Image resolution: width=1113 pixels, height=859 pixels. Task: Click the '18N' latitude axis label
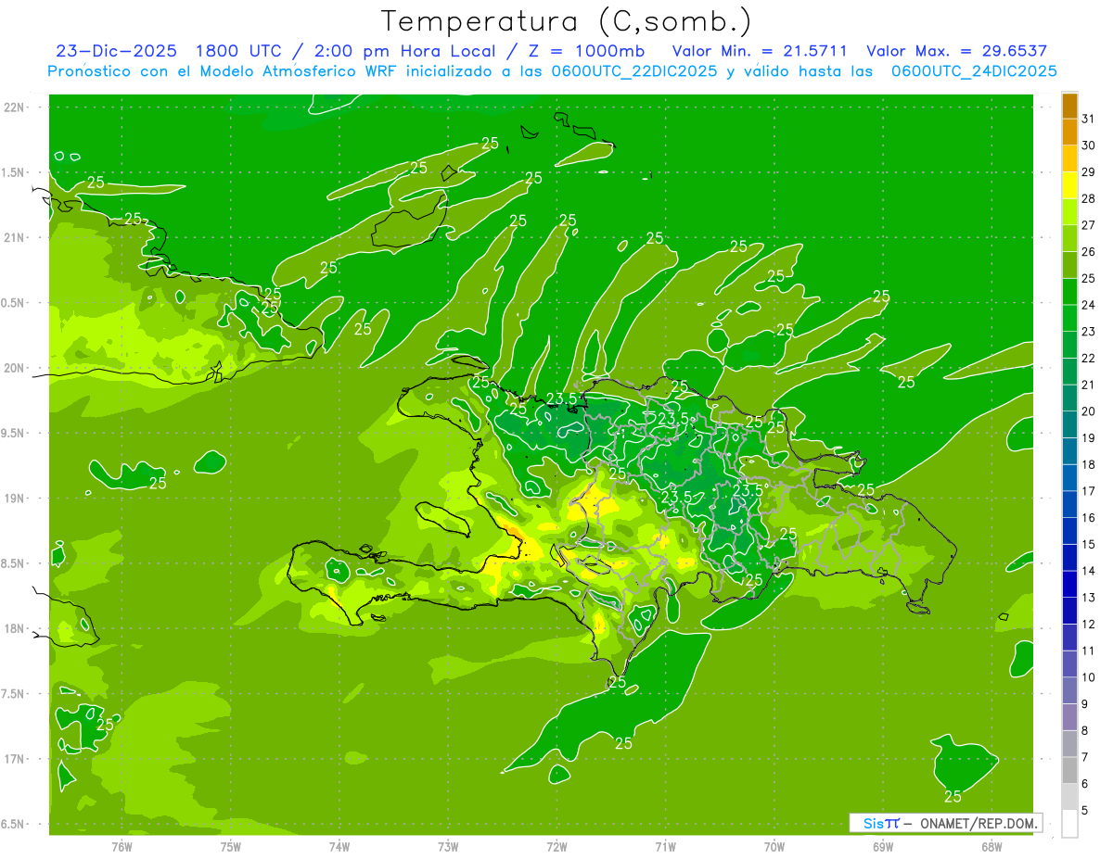[x=14, y=628]
